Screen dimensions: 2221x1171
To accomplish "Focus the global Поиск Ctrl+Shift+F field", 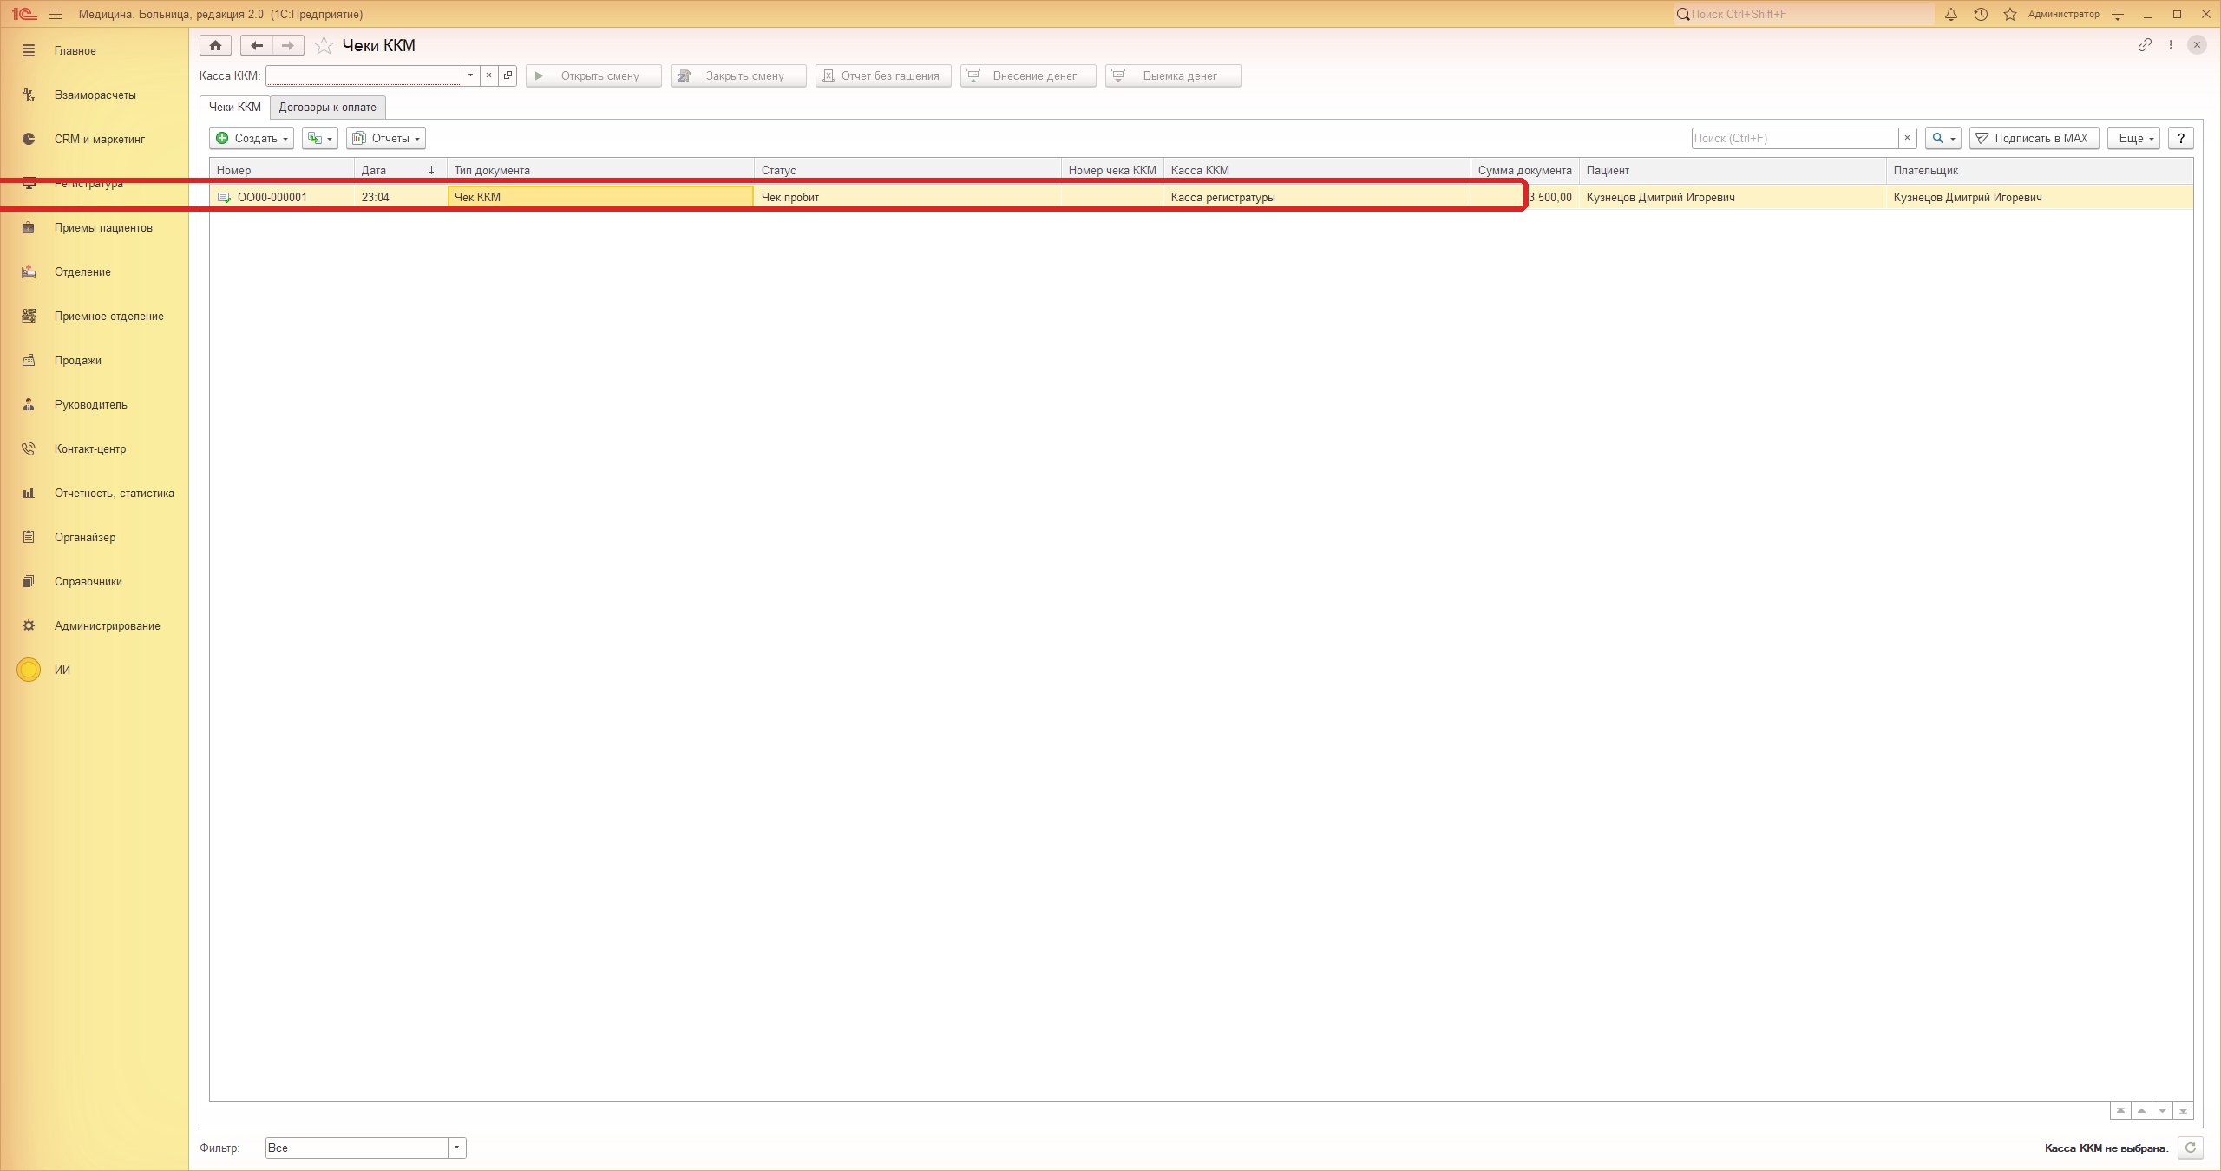I will [1805, 14].
